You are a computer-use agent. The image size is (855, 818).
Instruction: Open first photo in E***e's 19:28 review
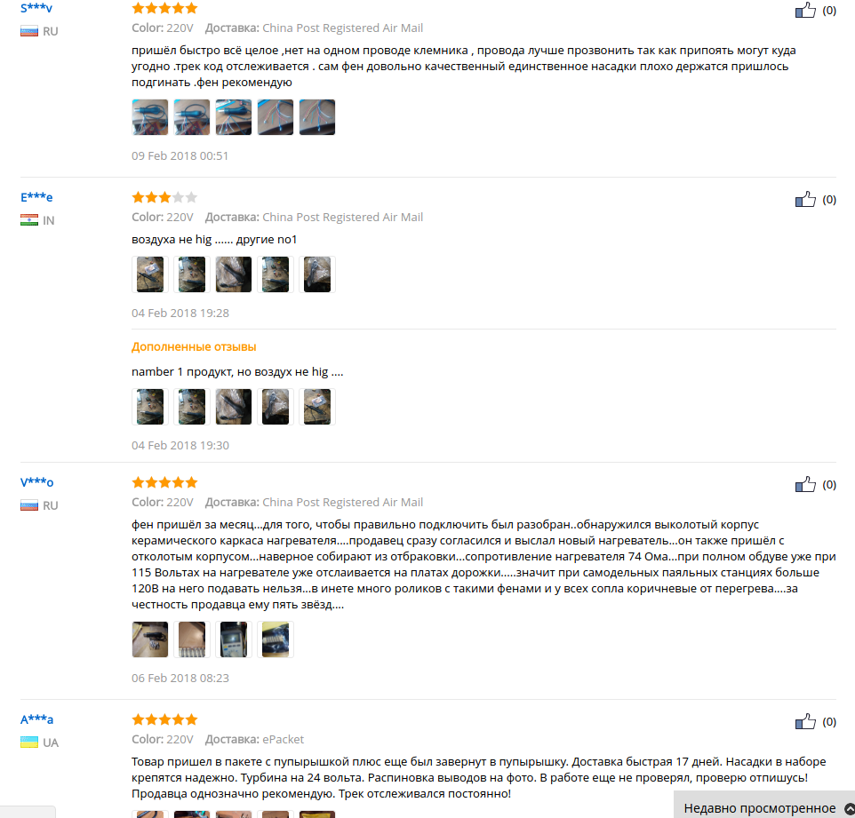tap(150, 274)
